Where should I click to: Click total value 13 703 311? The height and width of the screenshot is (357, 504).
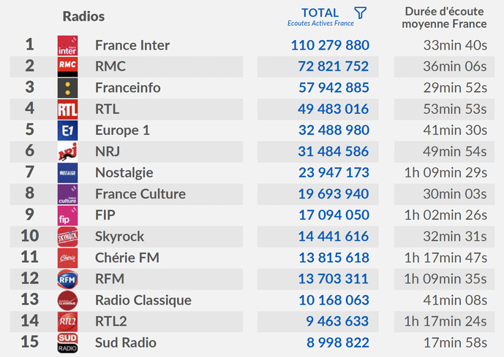(x=334, y=279)
